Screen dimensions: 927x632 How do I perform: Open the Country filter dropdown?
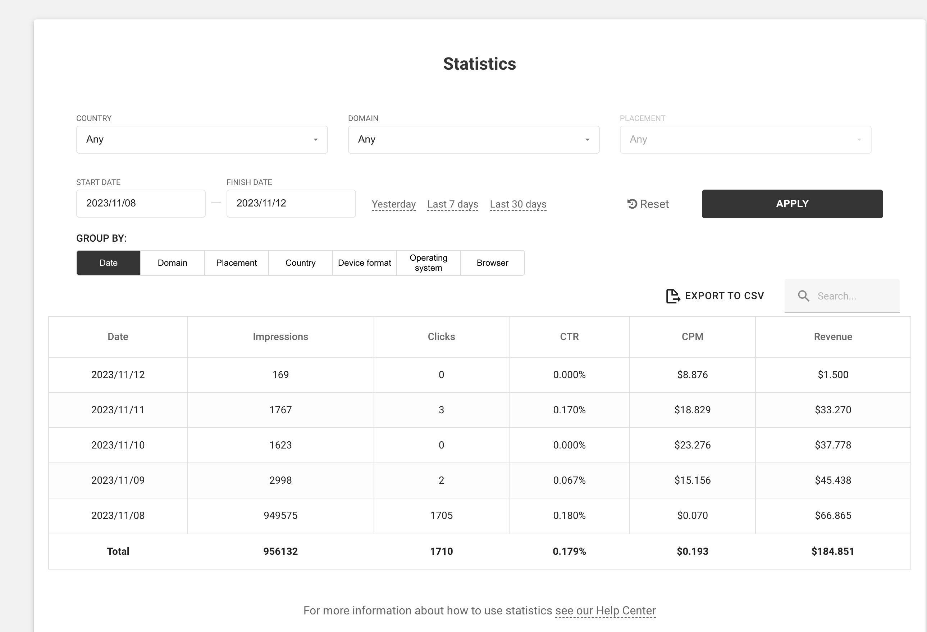202,139
